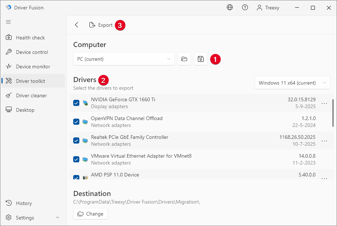Image resolution: width=337 pixels, height=226 pixels.
Task: Open more options for Realtek PCIe row
Action: [x=324, y=141]
